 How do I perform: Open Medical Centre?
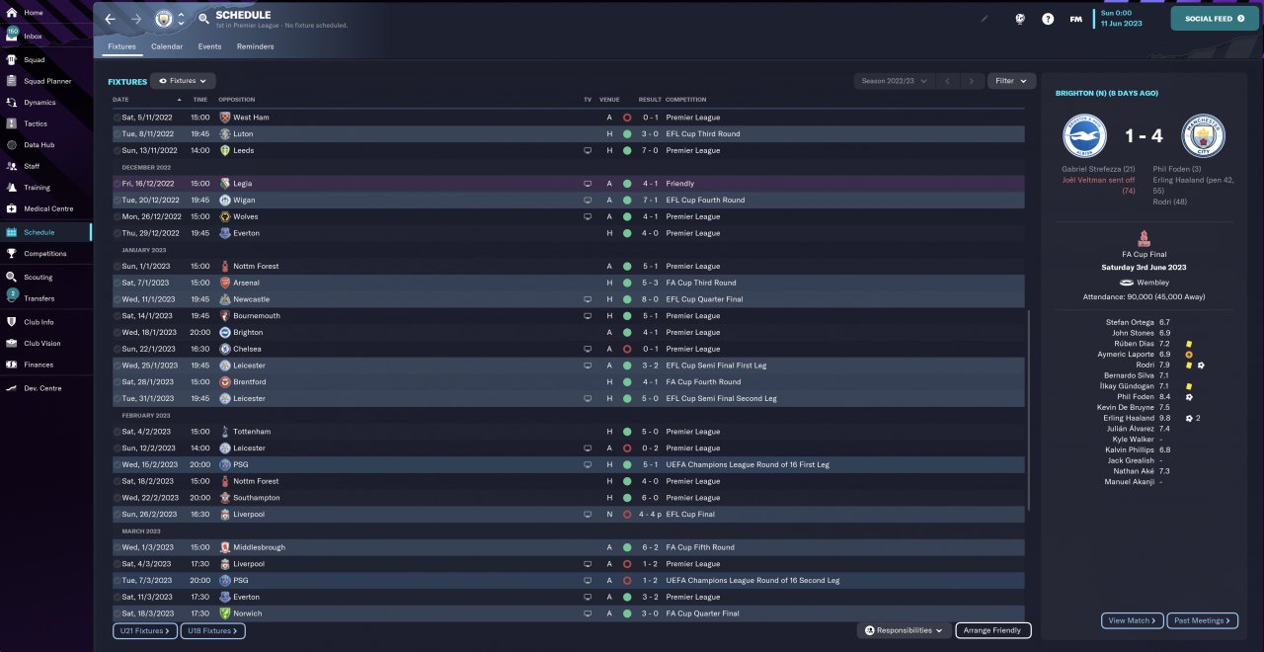[48, 208]
